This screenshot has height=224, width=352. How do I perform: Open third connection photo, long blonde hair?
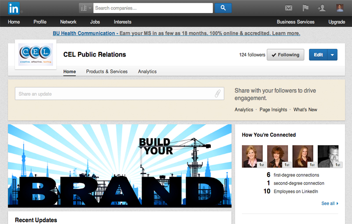click(x=303, y=156)
